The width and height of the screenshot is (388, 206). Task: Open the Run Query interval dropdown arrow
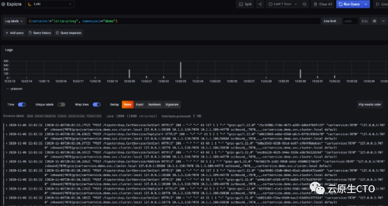tap(366, 4)
